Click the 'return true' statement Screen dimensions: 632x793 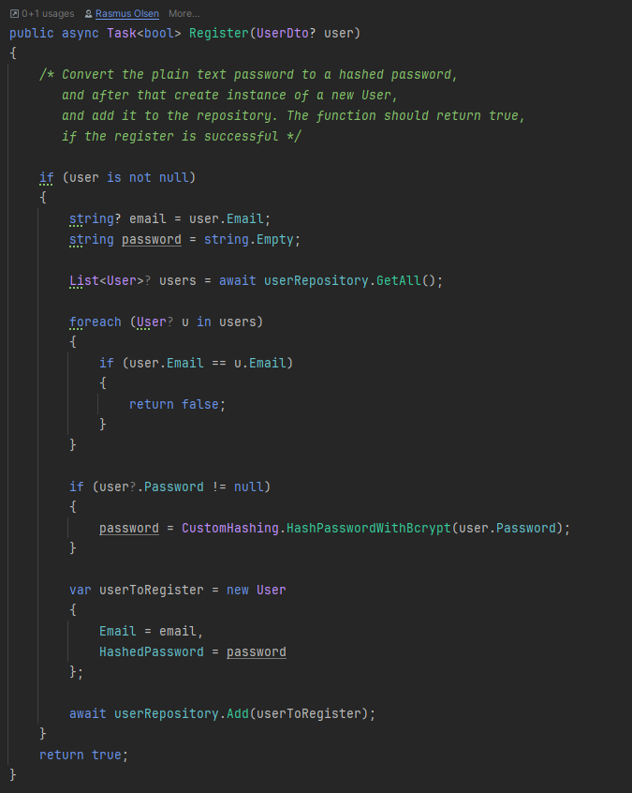(83, 755)
